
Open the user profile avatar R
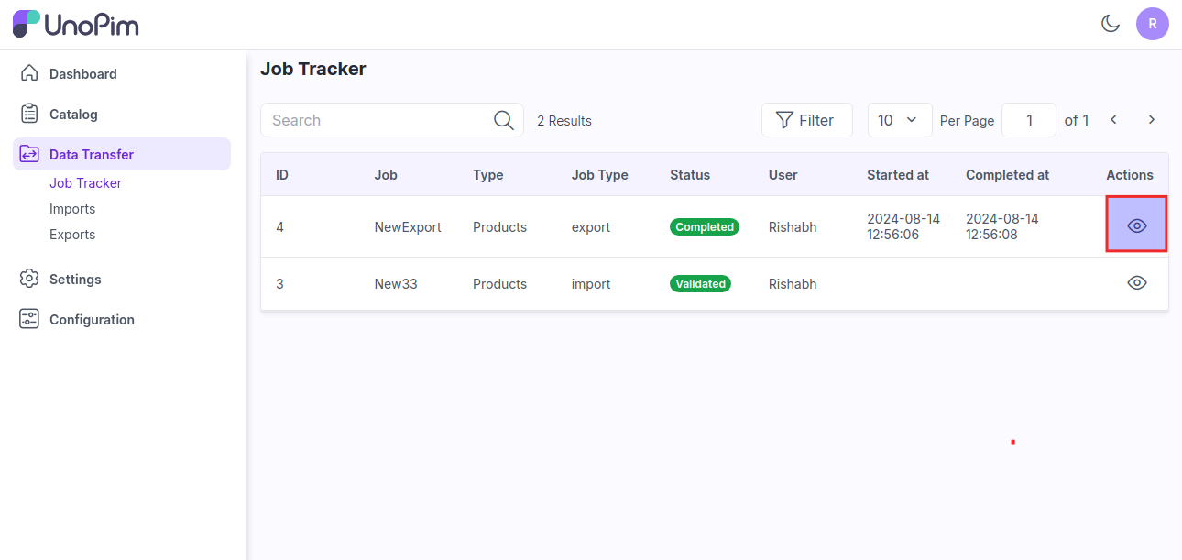coord(1152,24)
